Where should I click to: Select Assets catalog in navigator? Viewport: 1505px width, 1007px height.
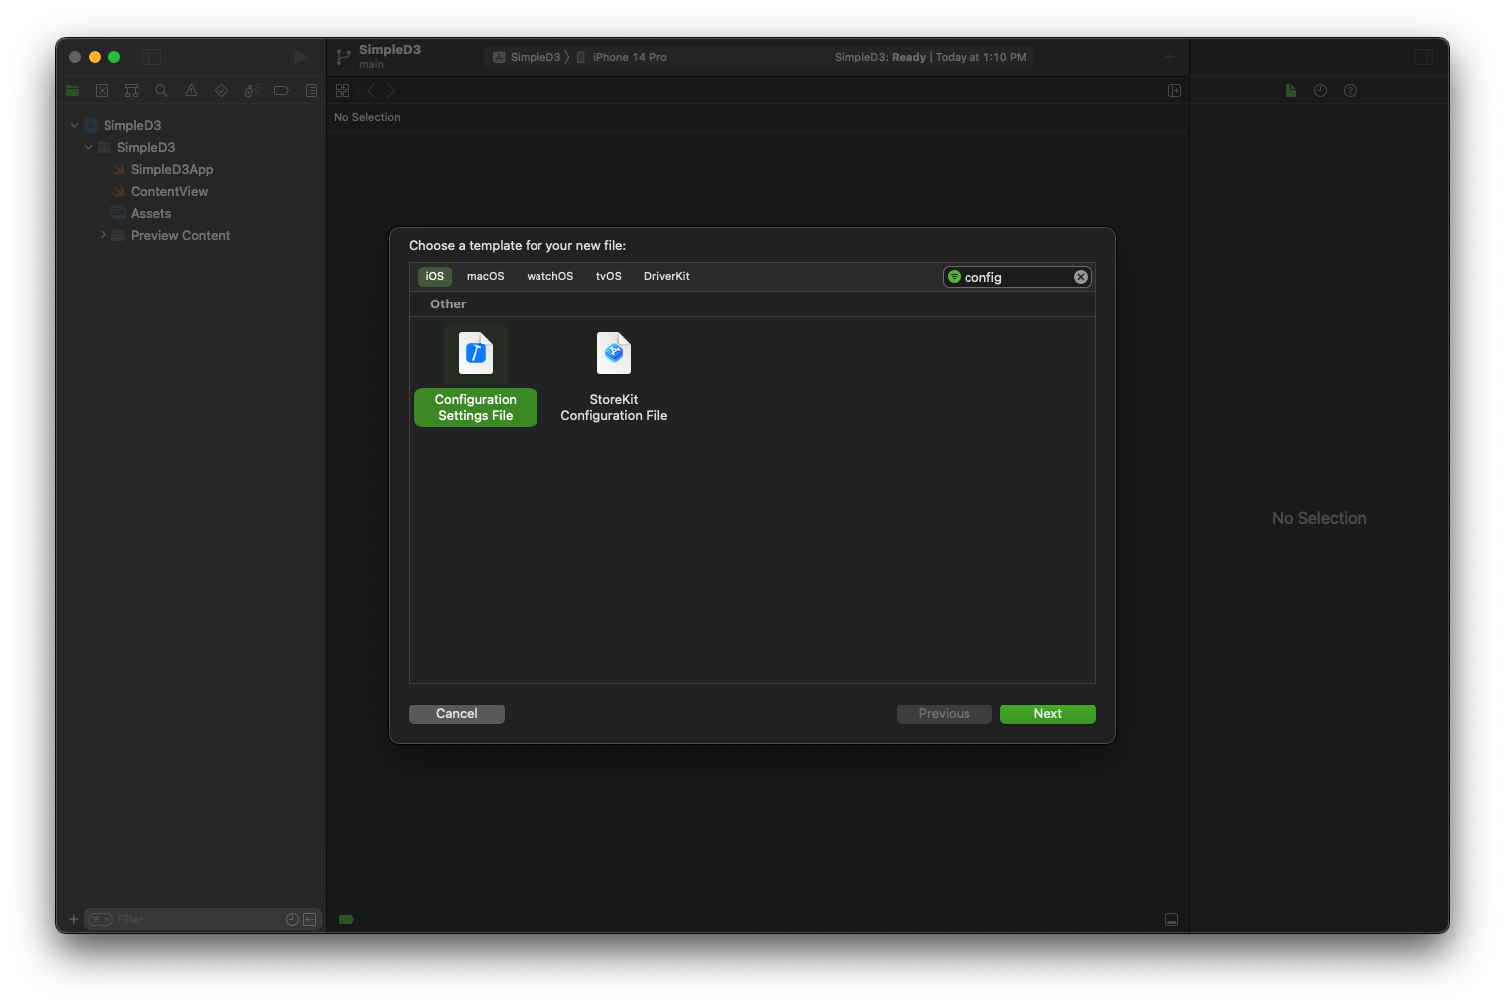point(151,214)
